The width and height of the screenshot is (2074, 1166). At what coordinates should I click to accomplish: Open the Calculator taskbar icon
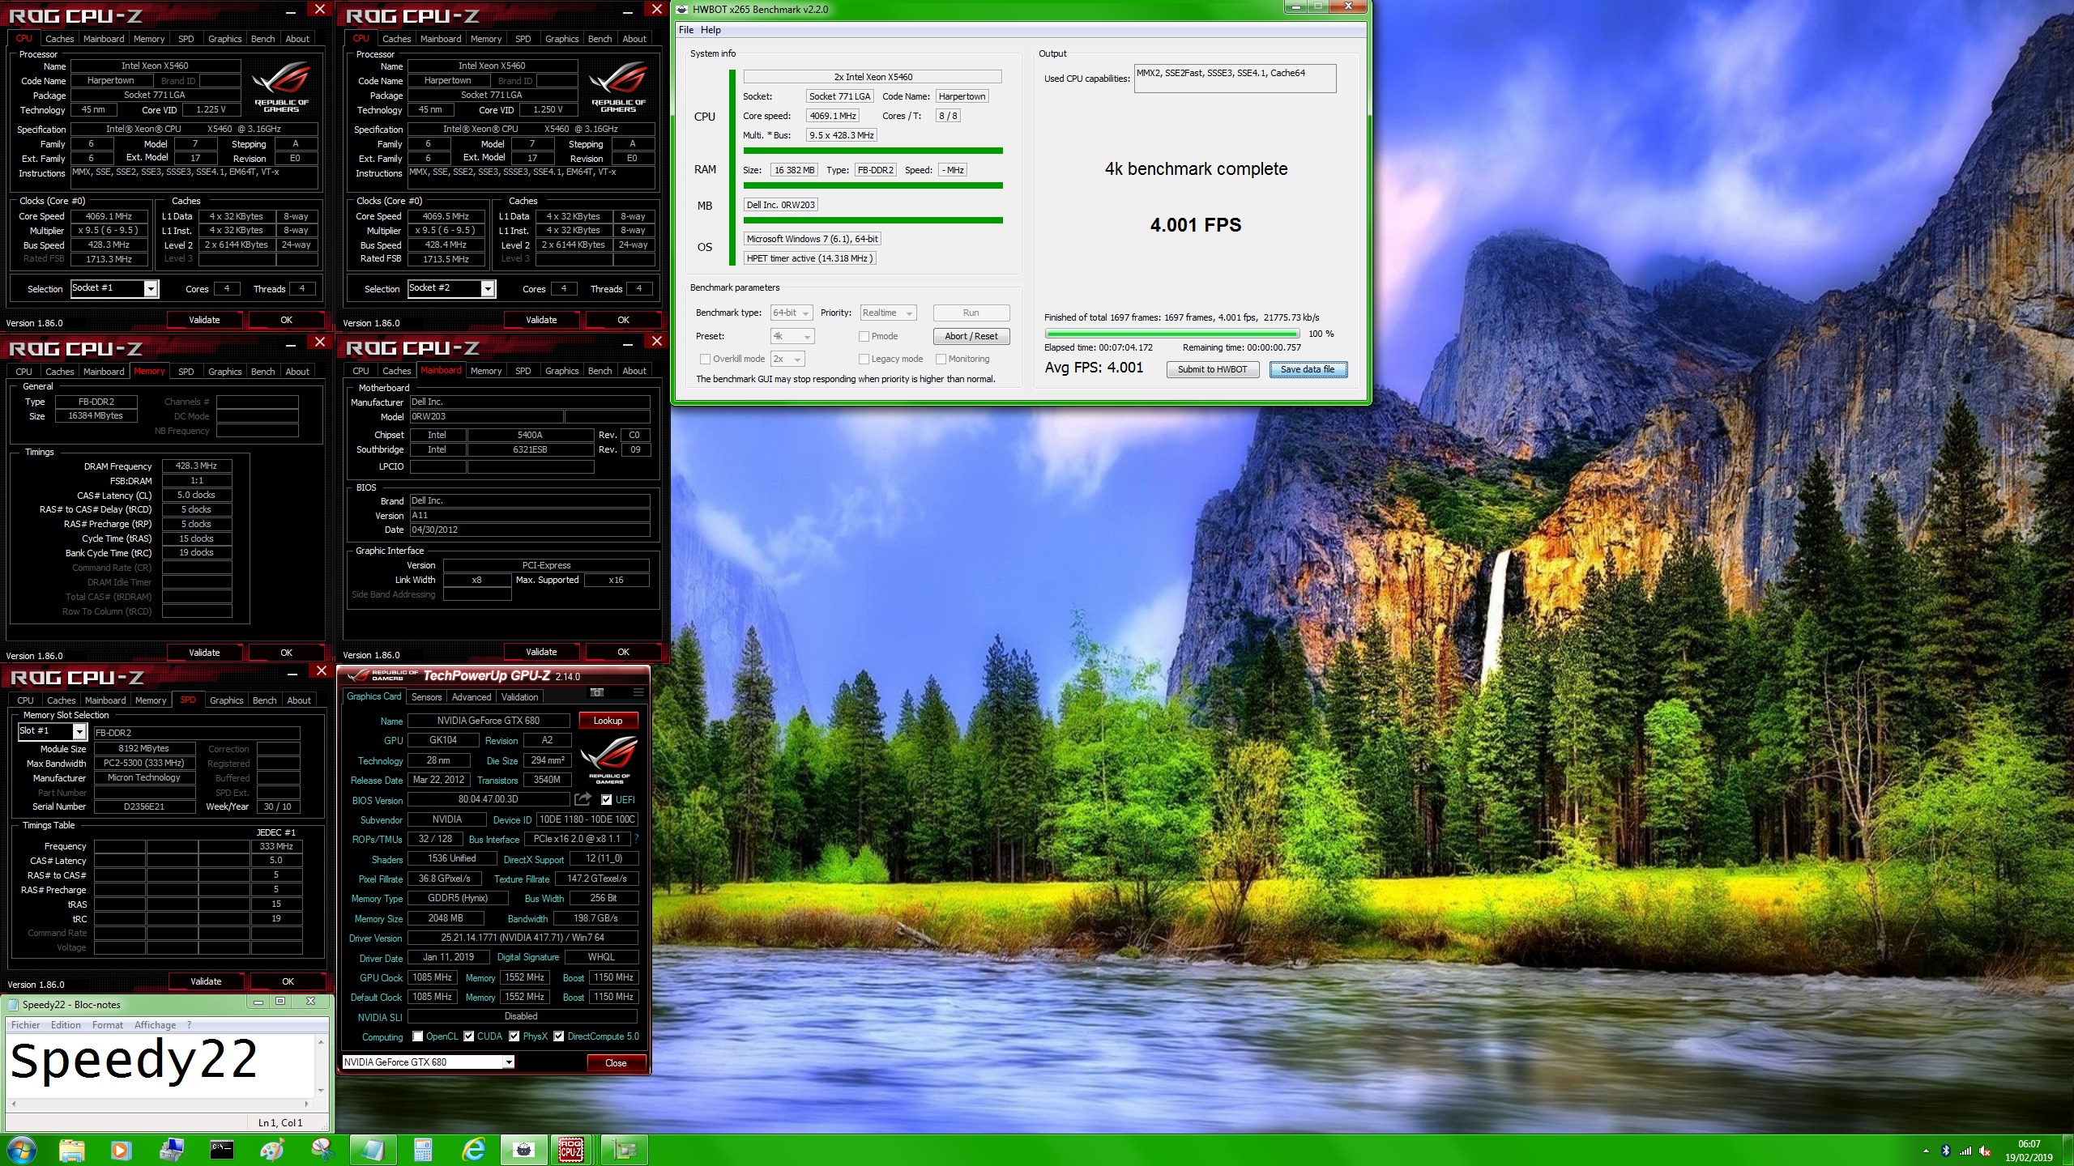tap(423, 1149)
